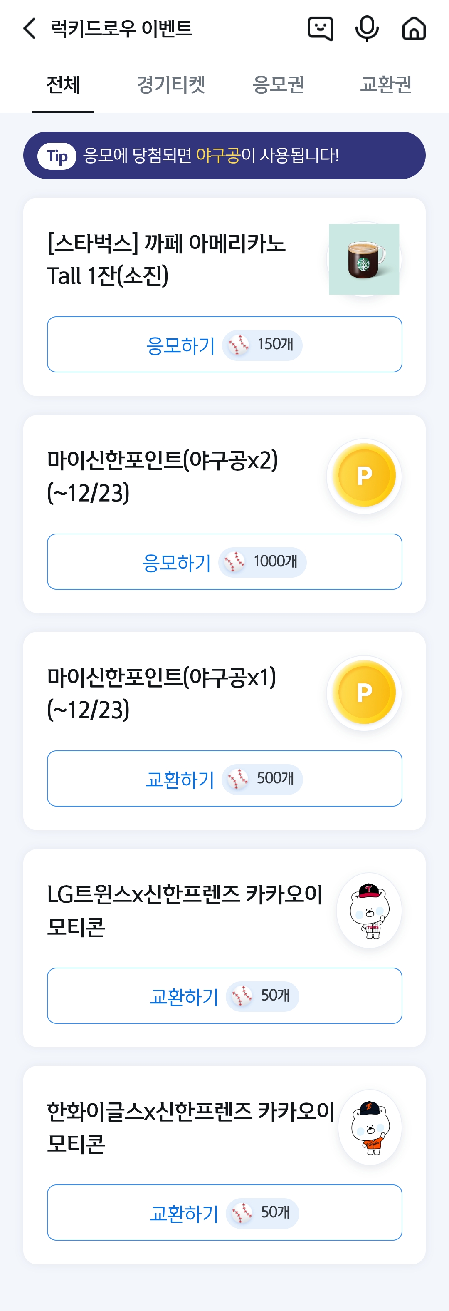Switch to the 경기티켓 tab

click(171, 84)
